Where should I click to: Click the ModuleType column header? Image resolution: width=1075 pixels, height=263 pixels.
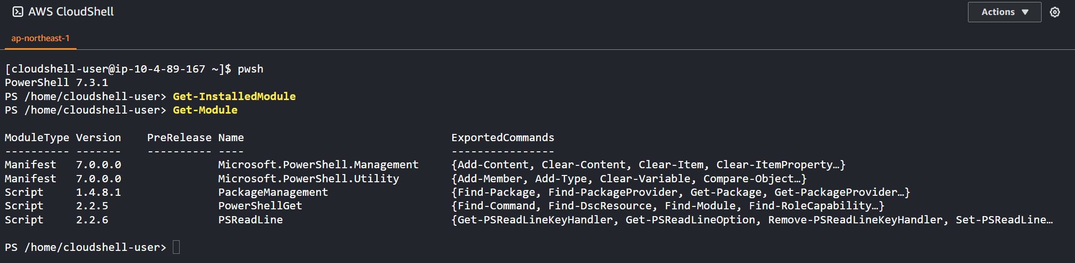(37, 137)
